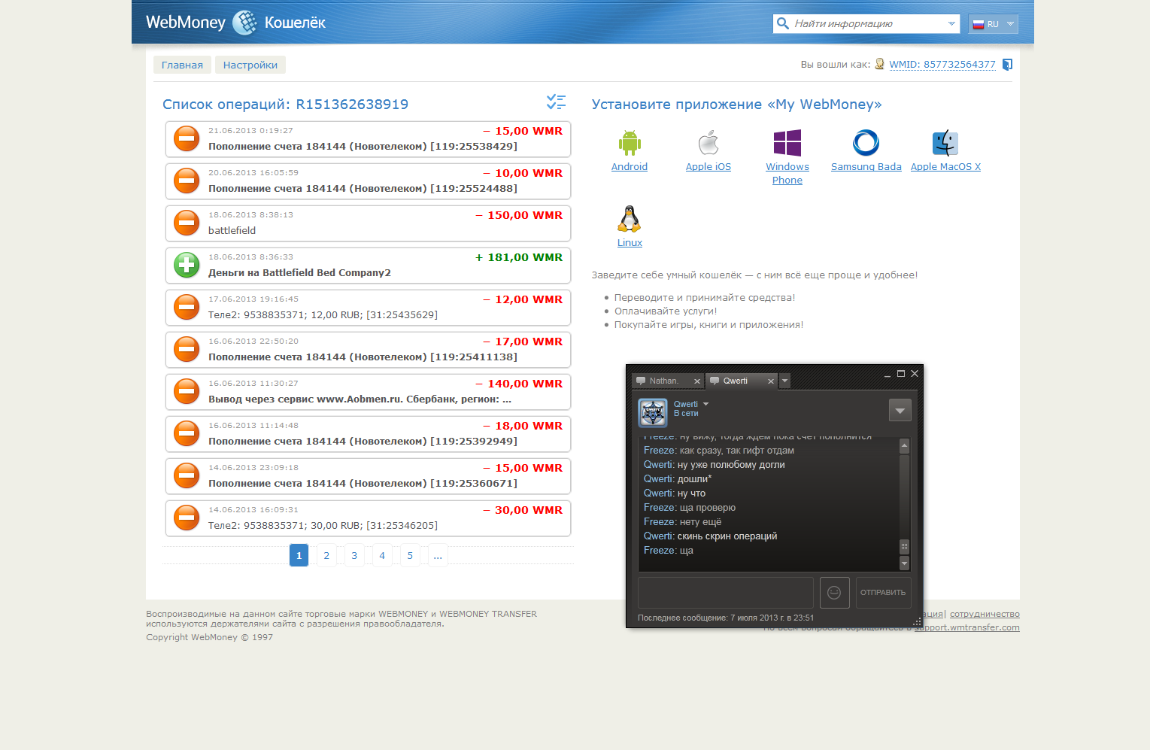Open the operations list filter checklist icon
Screen dimensions: 1150x750
click(x=556, y=102)
